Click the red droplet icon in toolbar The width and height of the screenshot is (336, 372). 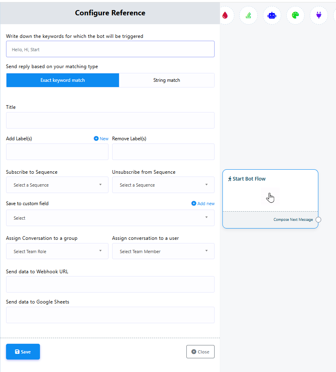(x=225, y=15)
